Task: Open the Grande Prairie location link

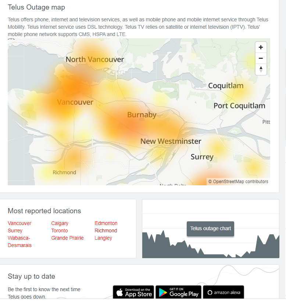Action: tap(67, 238)
